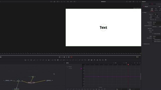The width and height of the screenshot is (161, 90).
Task: Collapse the Merge1 entry in Spline list
Action: 66,67
